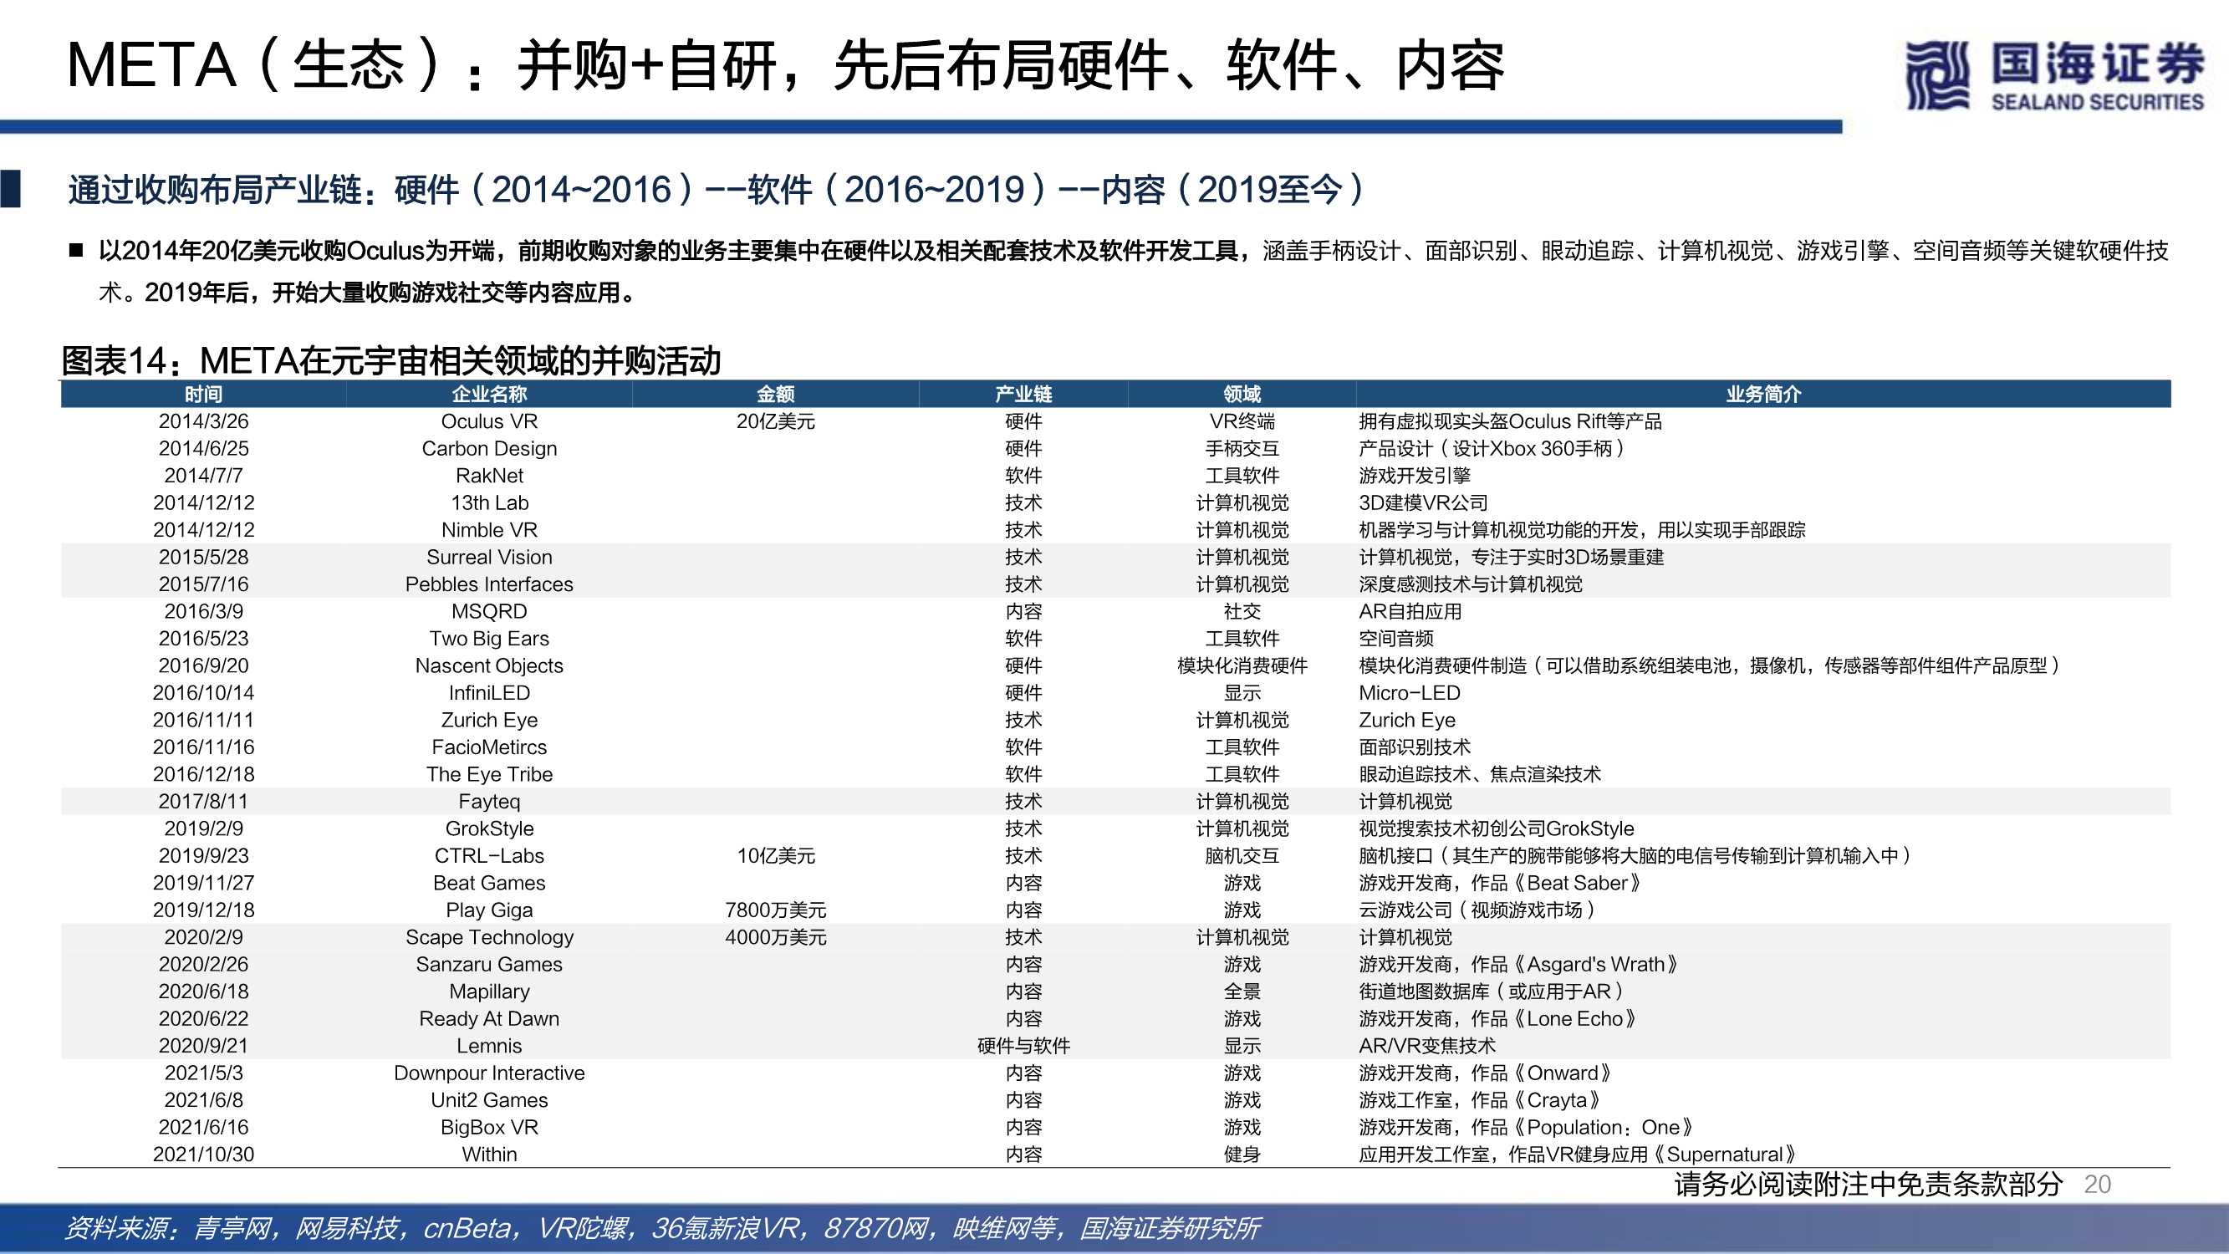
Task: Select the Lemnis company cell
Action: pos(489,1046)
